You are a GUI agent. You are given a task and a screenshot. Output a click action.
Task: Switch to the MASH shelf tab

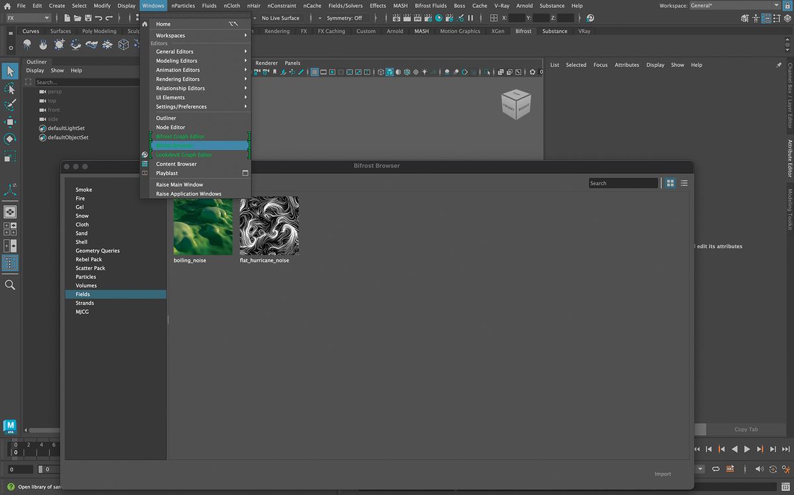pos(421,31)
